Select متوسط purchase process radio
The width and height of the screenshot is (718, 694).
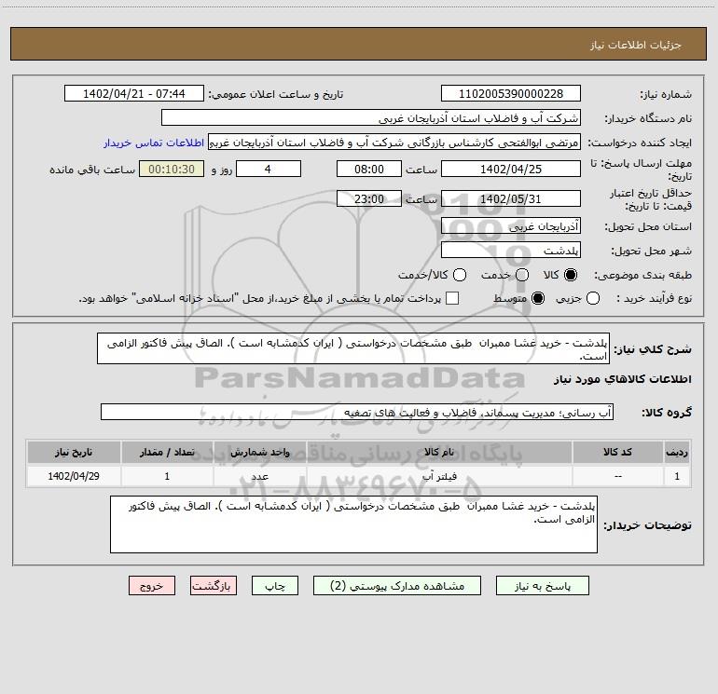pyautogui.click(x=538, y=298)
